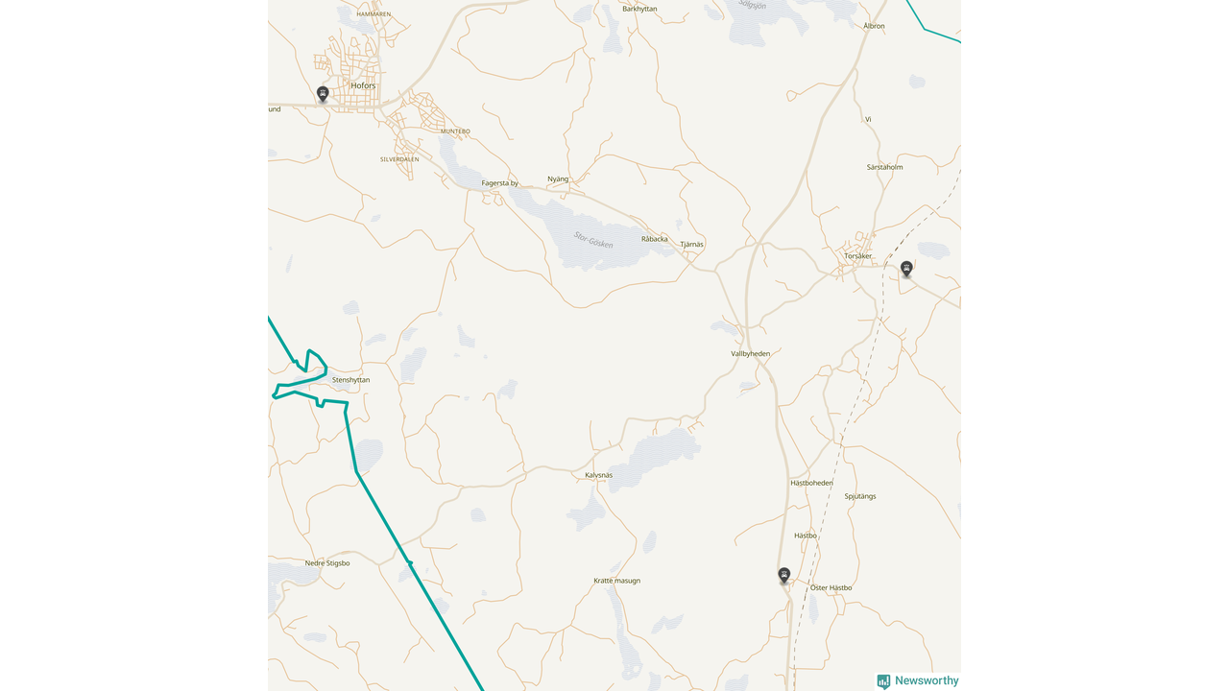1229x691 pixels.
Task: Click the Barkhyttan place label
Action: point(640,9)
